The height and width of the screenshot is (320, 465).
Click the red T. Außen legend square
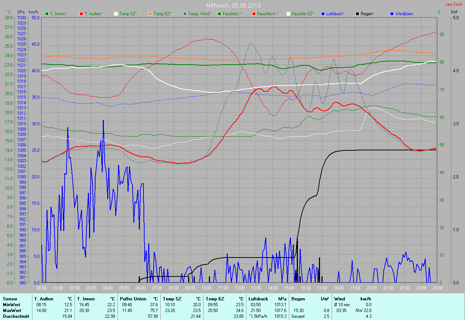(81, 14)
